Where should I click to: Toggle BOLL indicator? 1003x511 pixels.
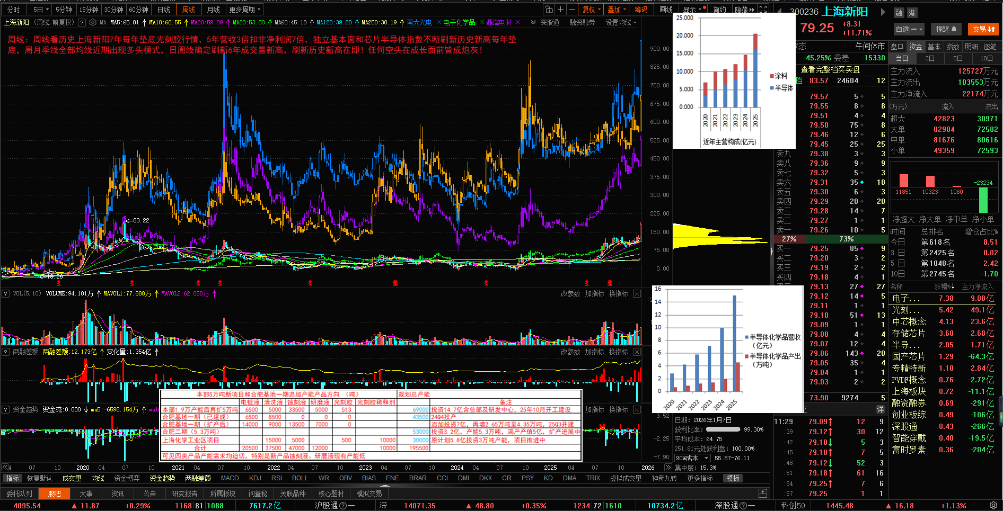pos(300,478)
